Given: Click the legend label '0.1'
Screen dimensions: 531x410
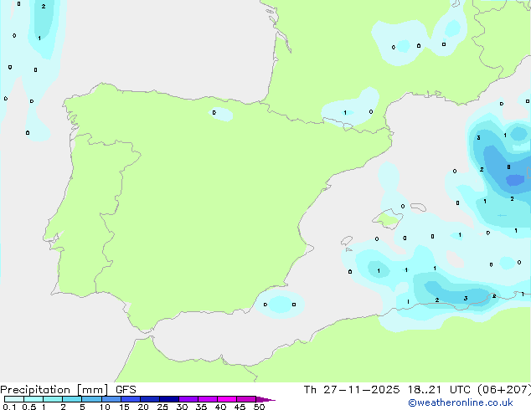Looking at the screenshot, I should (x=9, y=407).
